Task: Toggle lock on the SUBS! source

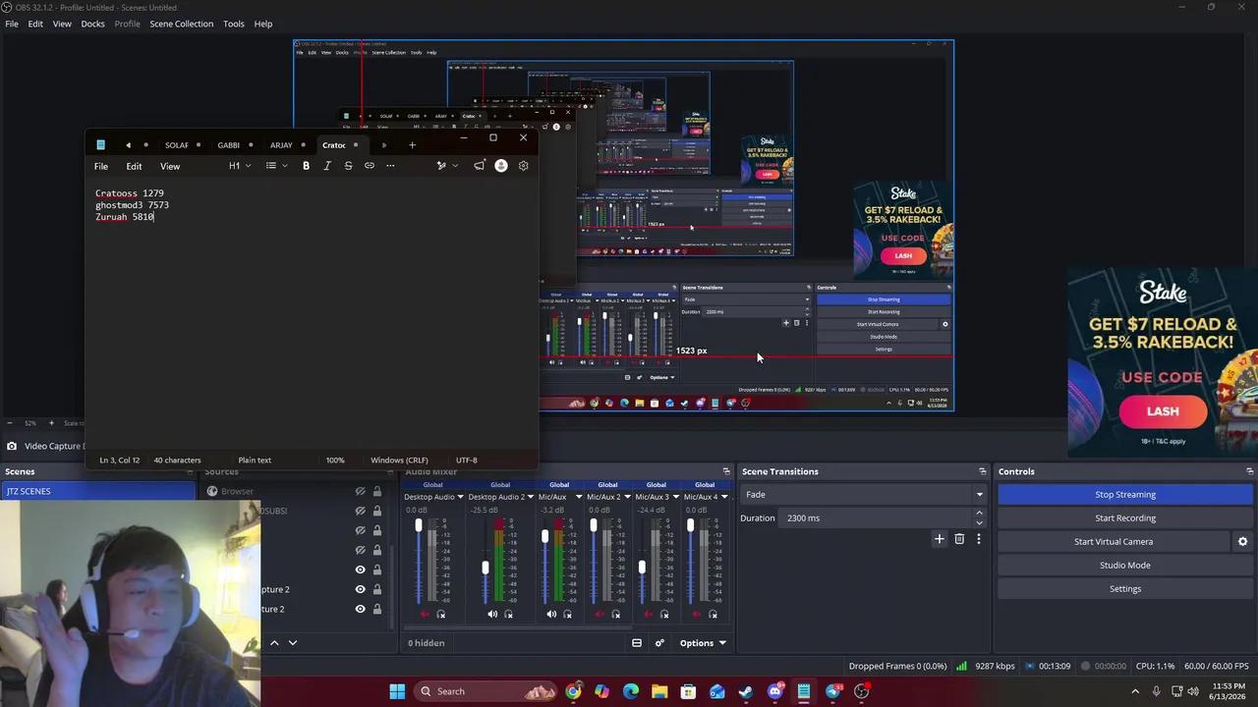Action: 376,511
